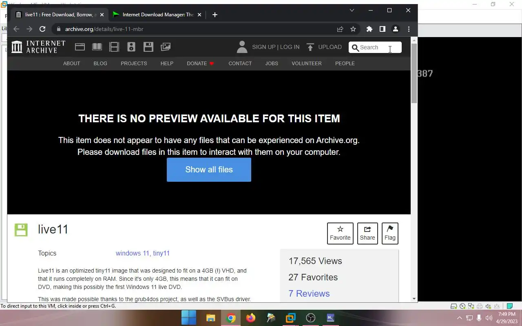
Task: Open the Audio speaker icon
Action: point(131,47)
